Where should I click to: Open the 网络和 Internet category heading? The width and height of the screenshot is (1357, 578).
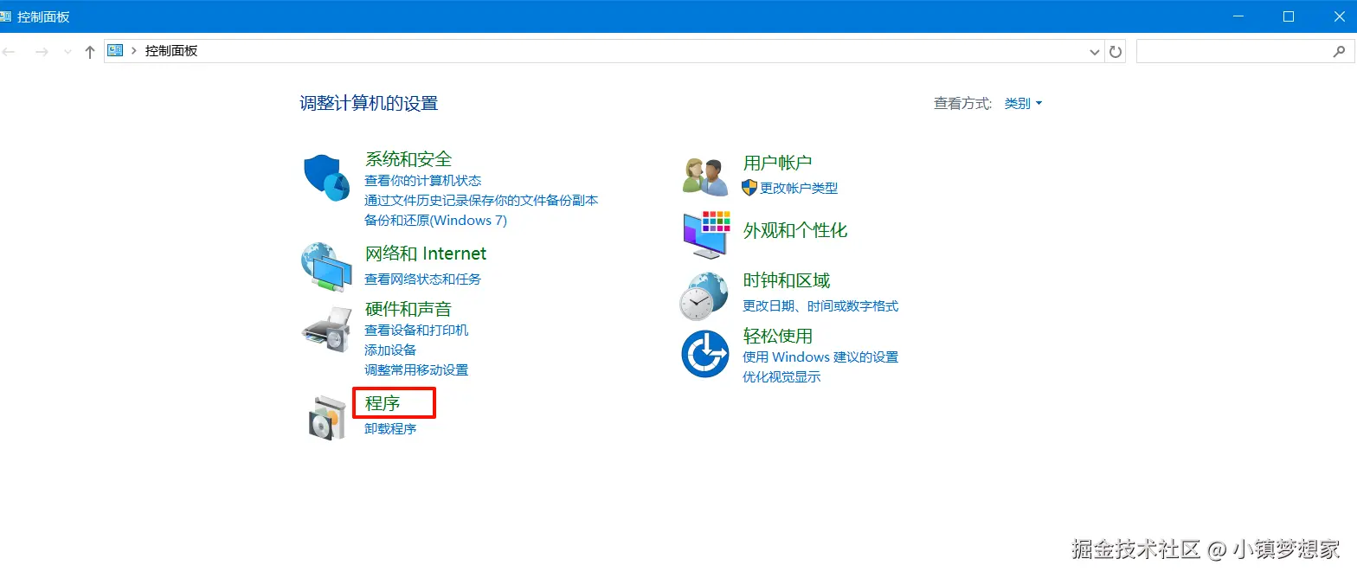click(426, 254)
